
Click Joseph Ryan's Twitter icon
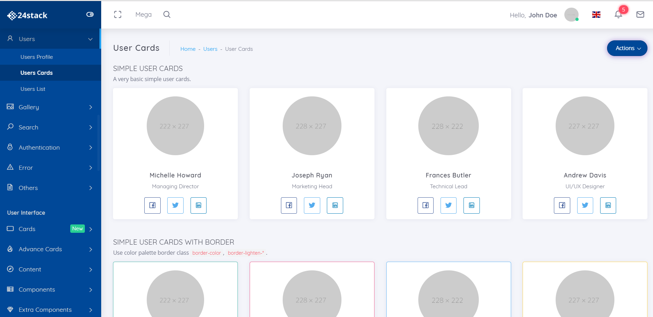tap(312, 205)
